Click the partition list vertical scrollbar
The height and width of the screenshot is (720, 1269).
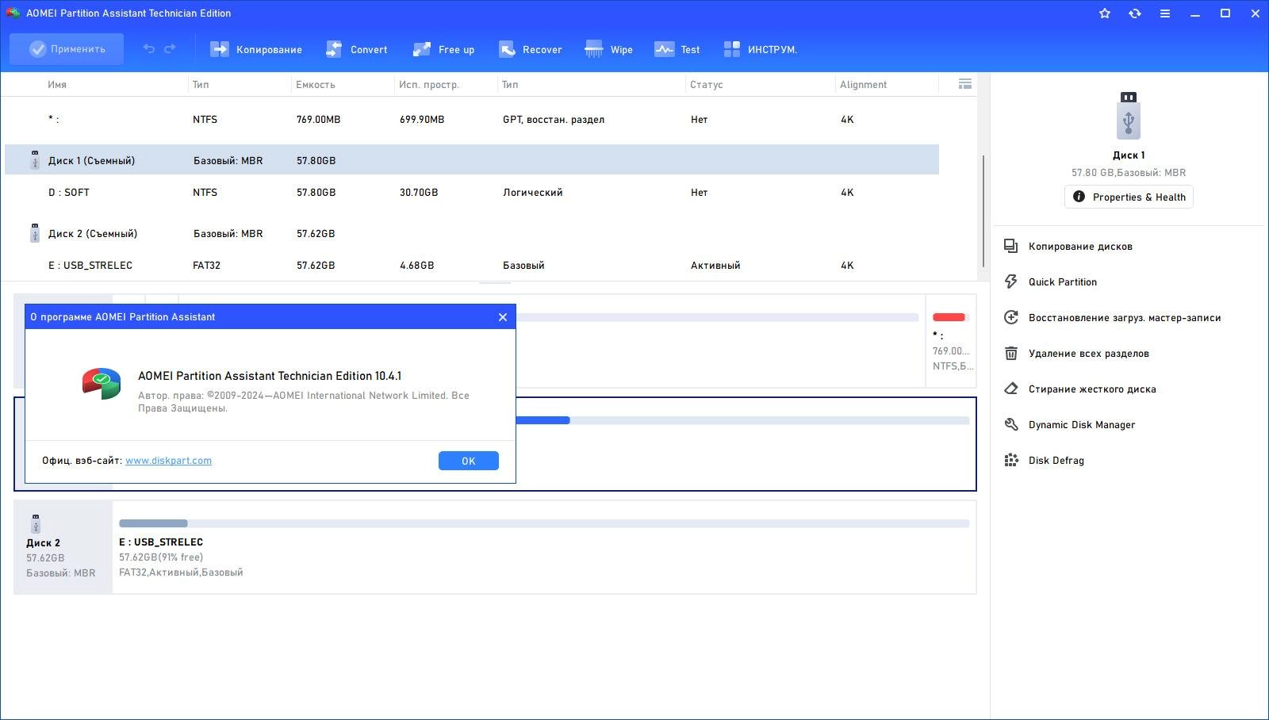coord(983,210)
